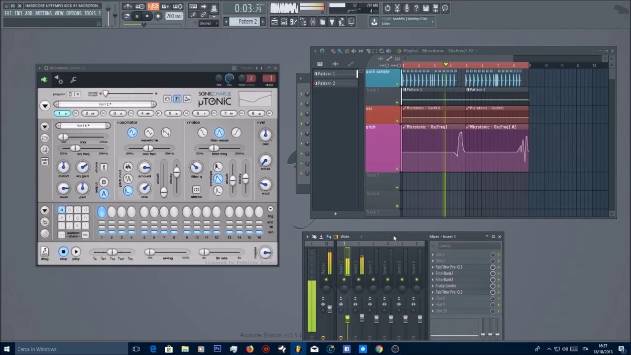Open Firefox from the Windows taskbar
Viewport: 631px width, 355px height.
(250, 349)
